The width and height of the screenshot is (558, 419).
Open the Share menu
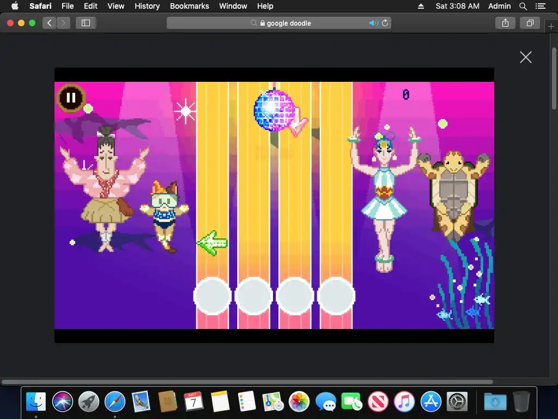click(x=505, y=23)
